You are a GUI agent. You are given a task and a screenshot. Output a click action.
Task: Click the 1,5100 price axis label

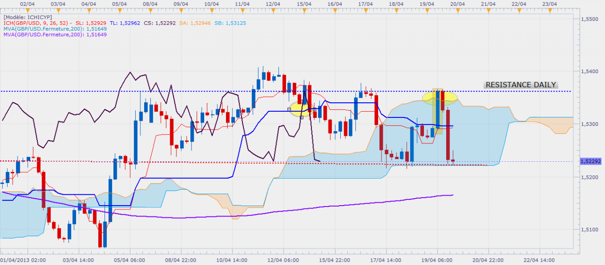590,230
